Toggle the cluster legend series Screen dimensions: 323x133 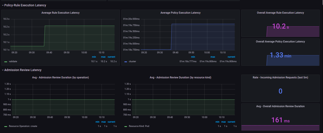point(133,61)
